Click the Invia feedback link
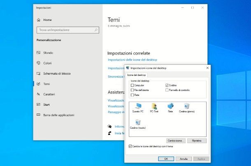This screenshot has width=251, height=166. 119,133
